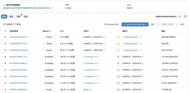The height and width of the screenshot is (93, 189).
Task: Open transaction 0xb42d25fd9017cd...
Action: (x=19, y=57)
